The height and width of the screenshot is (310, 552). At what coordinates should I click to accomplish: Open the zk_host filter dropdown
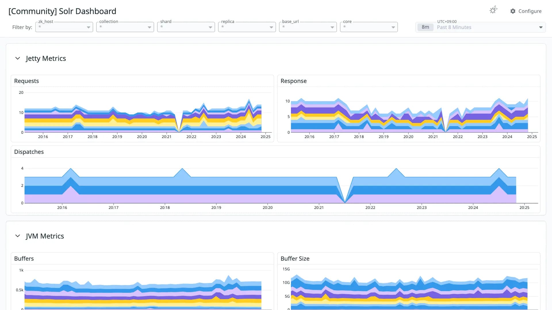click(x=64, y=27)
